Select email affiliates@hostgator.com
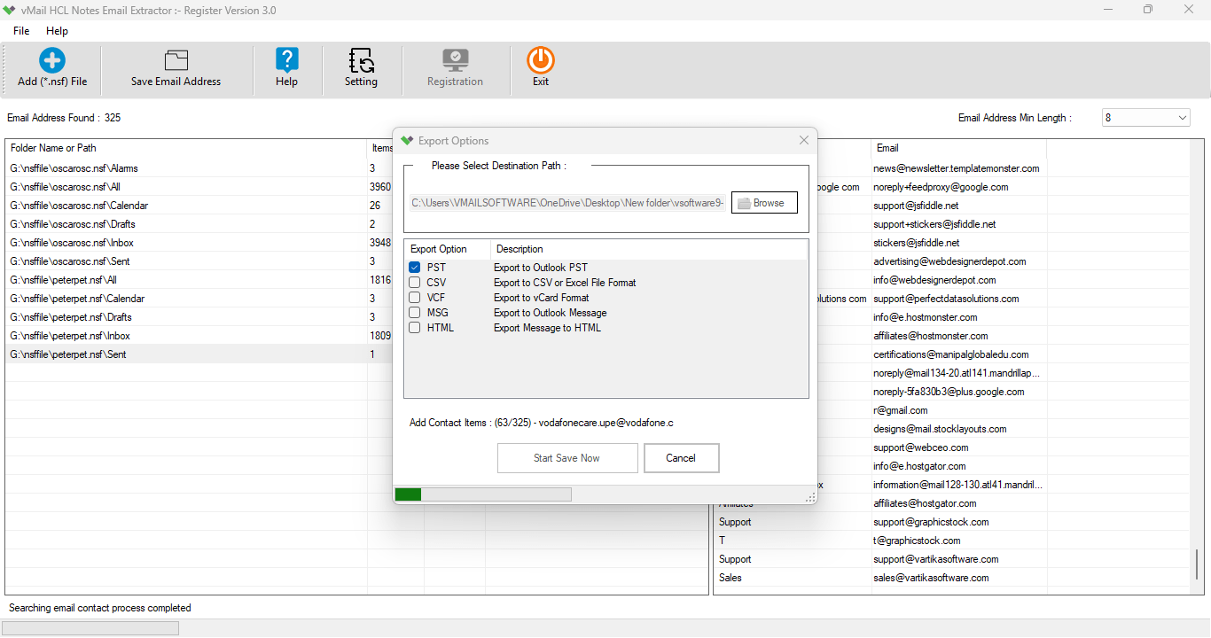This screenshot has height=638, width=1211. [x=925, y=503]
